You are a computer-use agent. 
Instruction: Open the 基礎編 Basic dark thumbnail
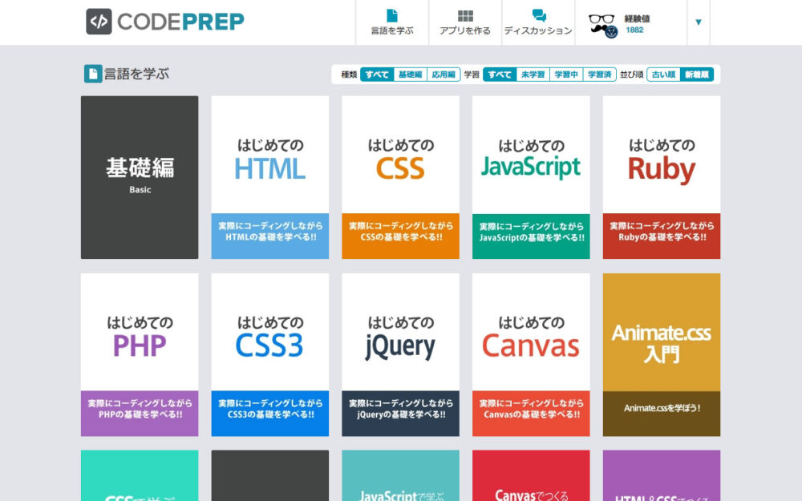(x=139, y=176)
